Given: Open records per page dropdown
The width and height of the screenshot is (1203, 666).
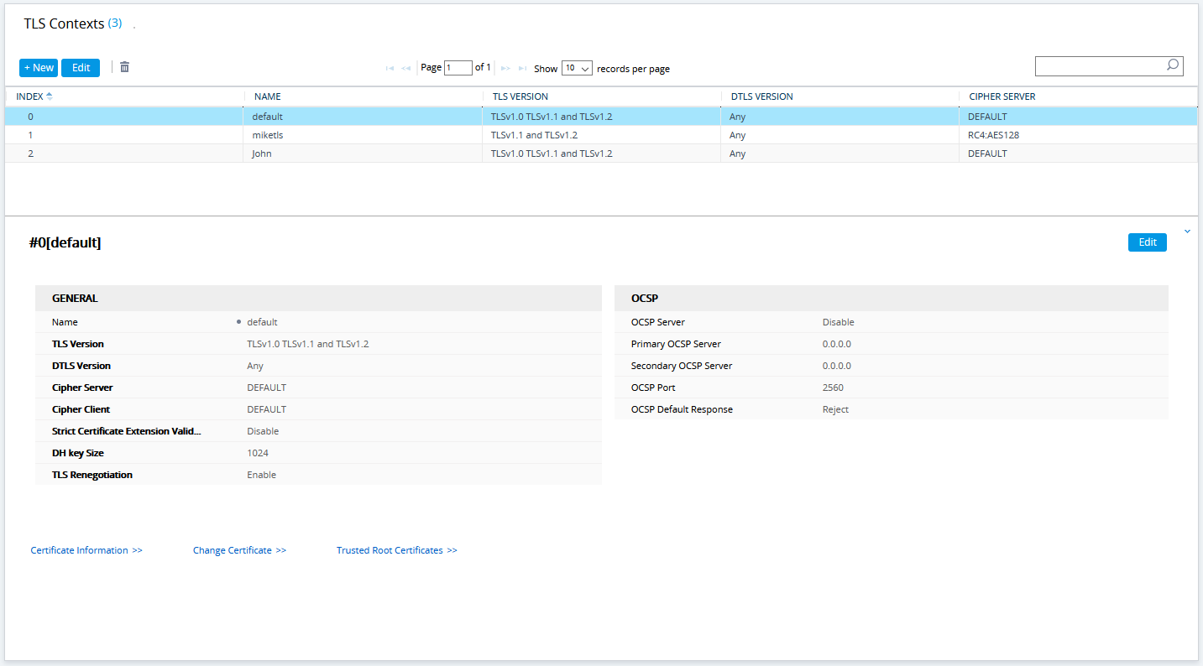Looking at the screenshot, I should (577, 68).
